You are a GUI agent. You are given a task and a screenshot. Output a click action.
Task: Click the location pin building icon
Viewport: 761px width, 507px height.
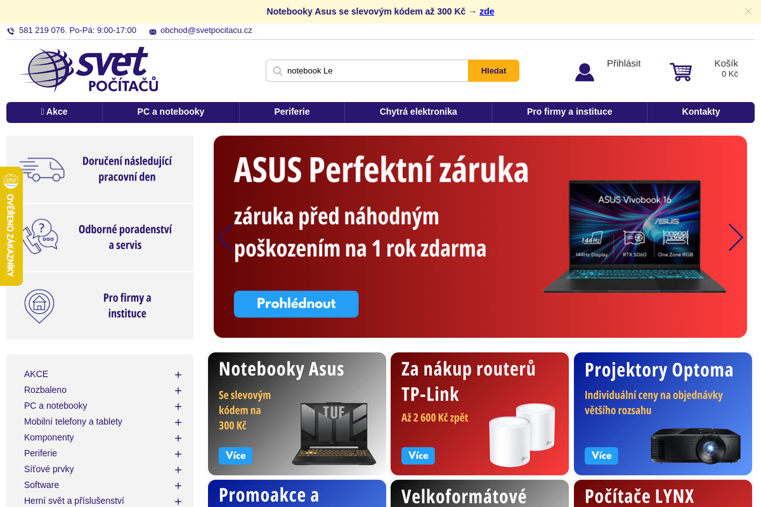pyautogui.click(x=39, y=306)
